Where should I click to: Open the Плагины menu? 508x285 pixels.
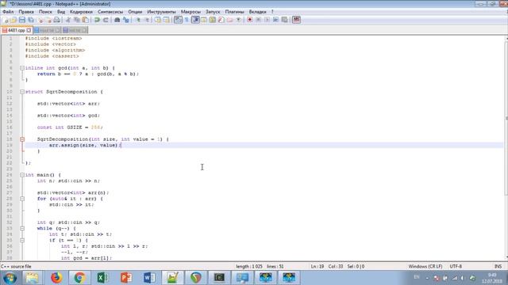pyautogui.click(x=235, y=12)
